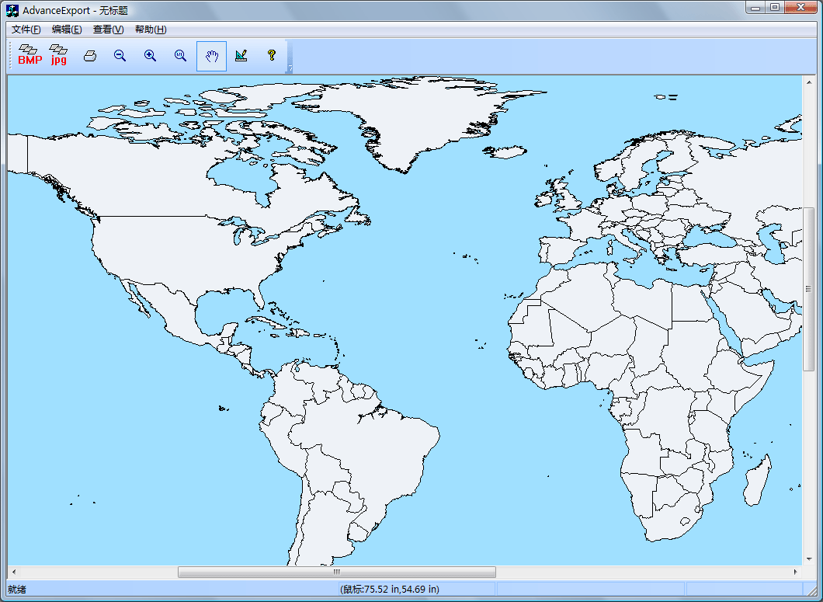Select the zoom in magnifier tool
The image size is (823, 602).
pos(151,56)
